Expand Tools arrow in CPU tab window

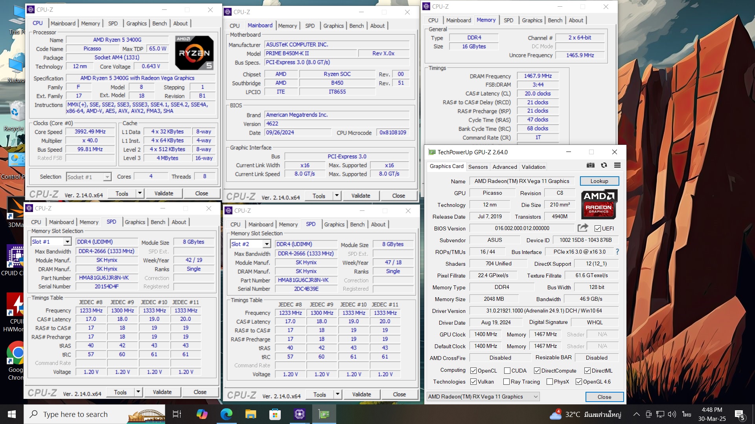(x=140, y=193)
